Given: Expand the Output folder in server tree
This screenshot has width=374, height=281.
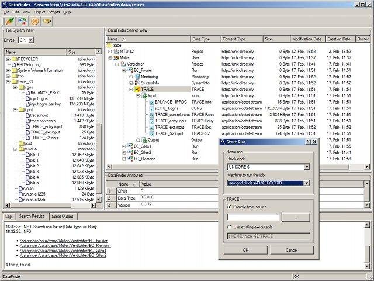Looking at the screenshot, I should pos(138,140).
